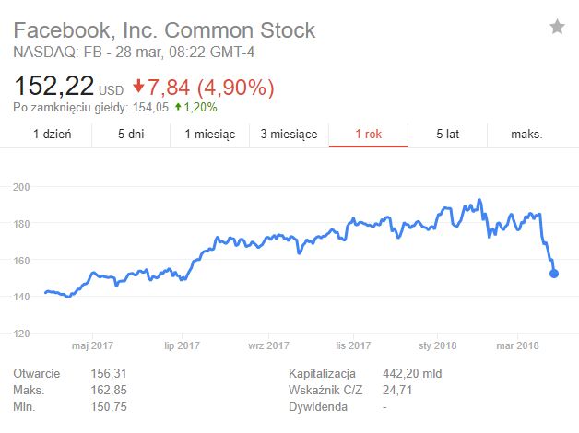The height and width of the screenshot is (433, 579).
Task: Click the current price 152,22
Action: pyautogui.click(x=53, y=87)
